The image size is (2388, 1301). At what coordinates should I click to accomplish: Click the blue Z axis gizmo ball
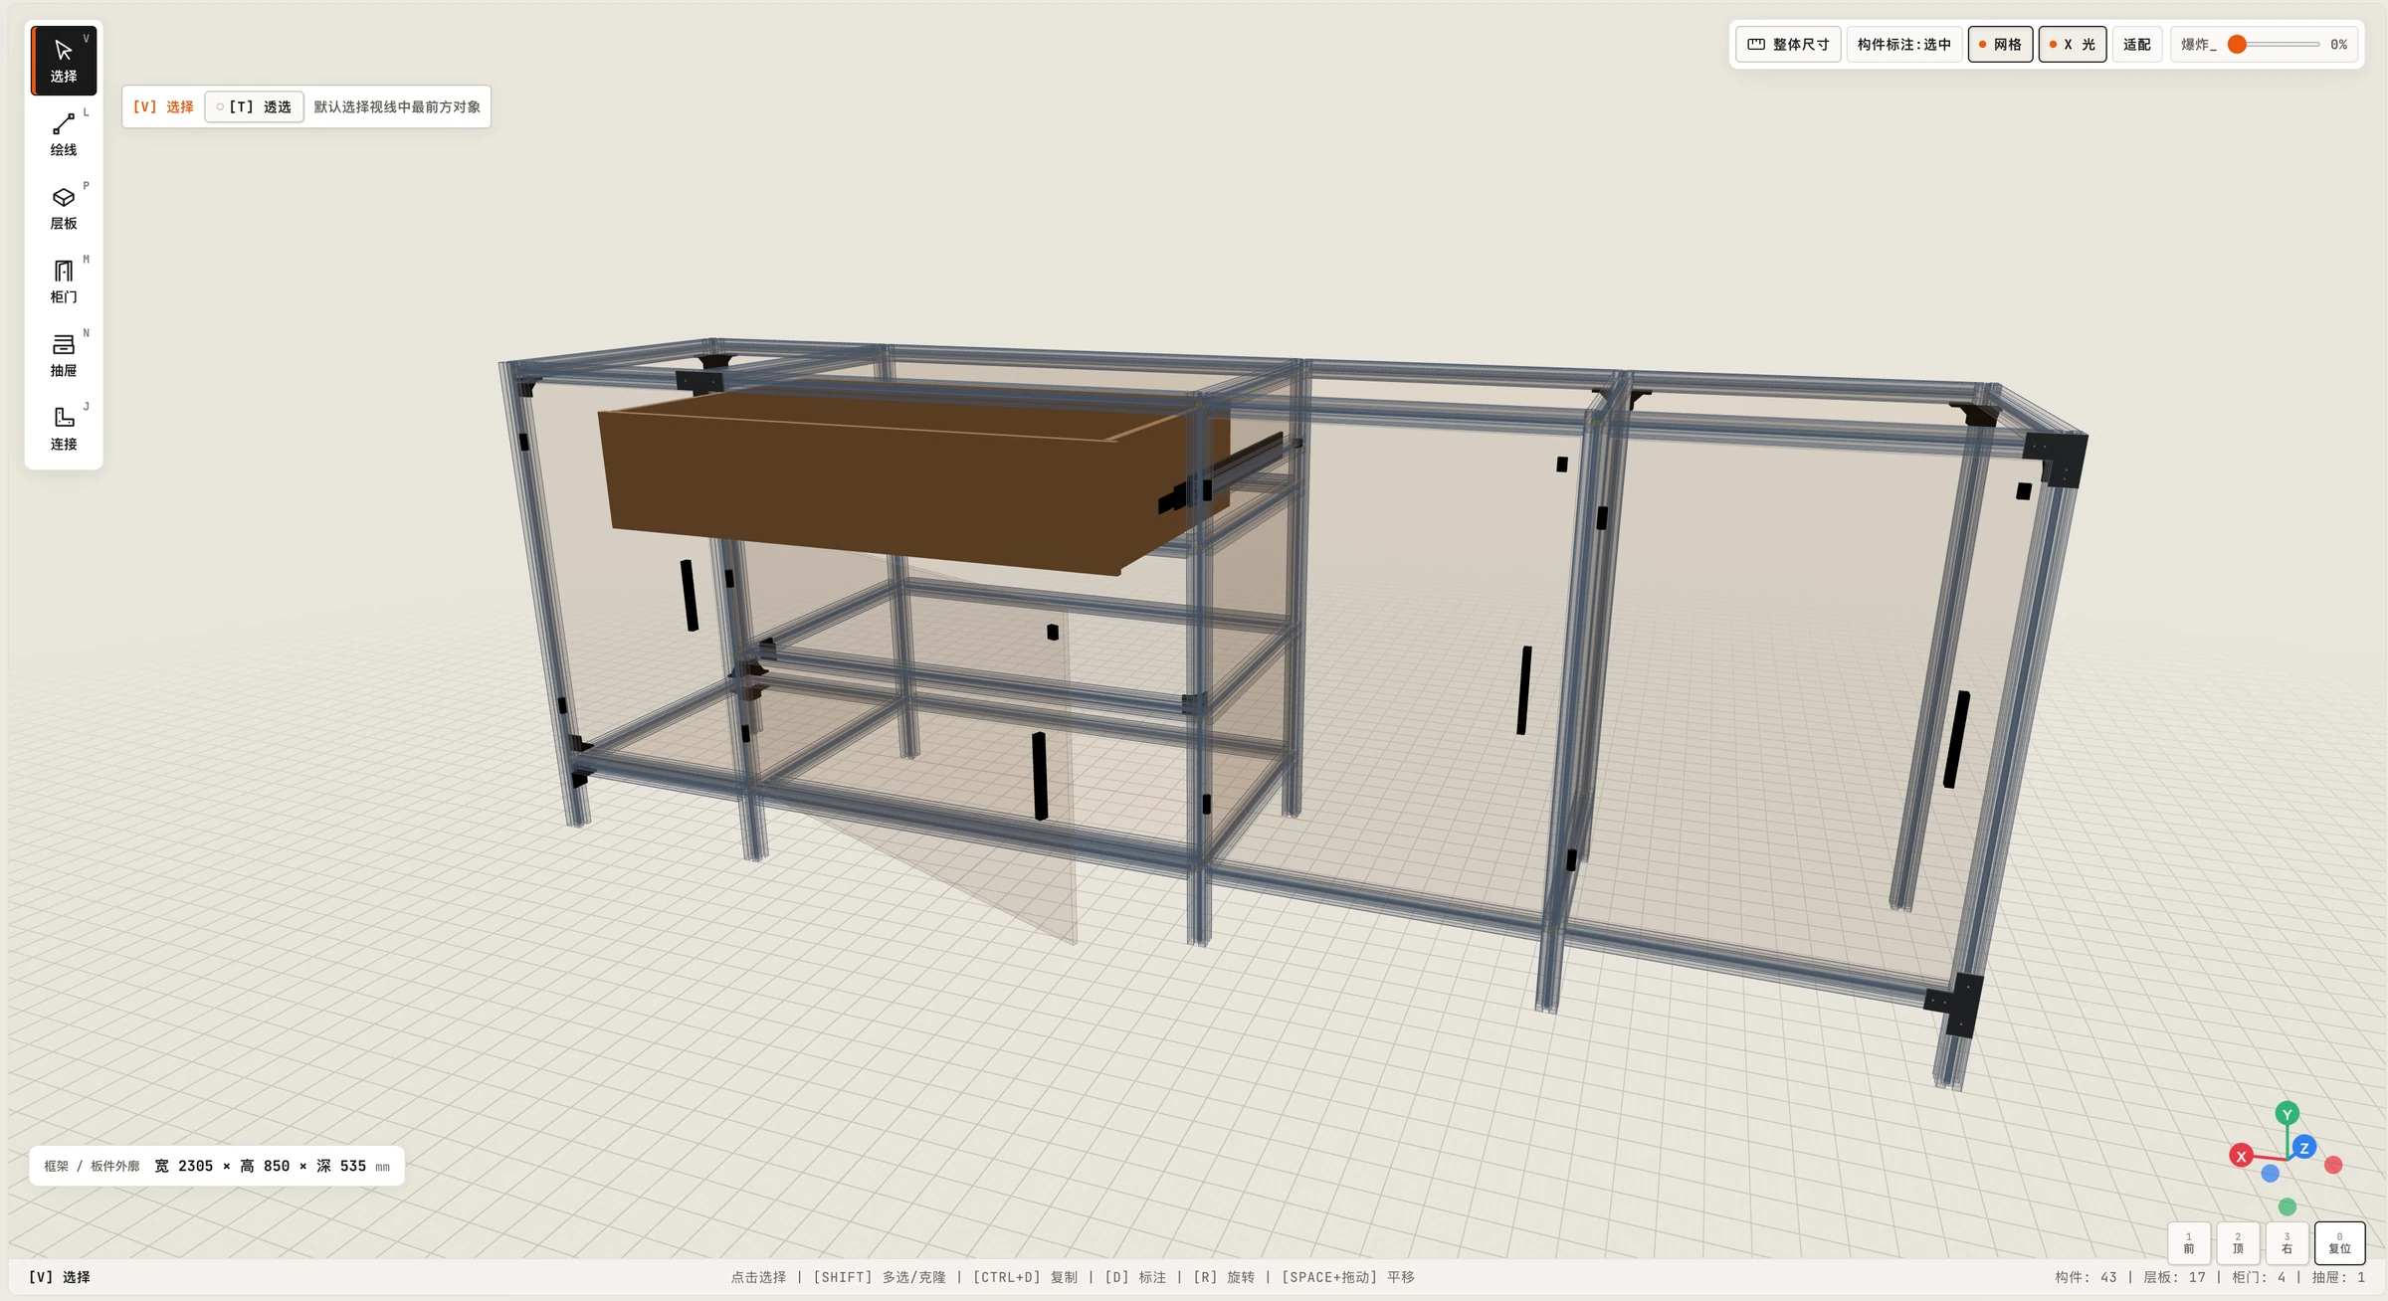(x=2303, y=1148)
